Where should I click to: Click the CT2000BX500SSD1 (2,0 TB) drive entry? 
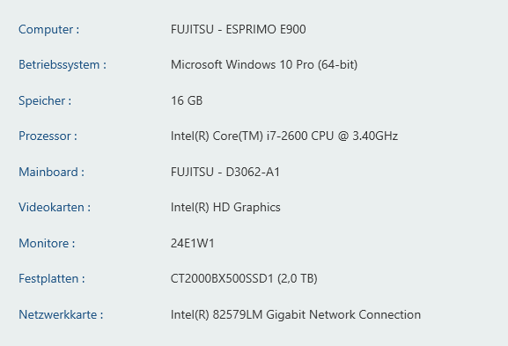(x=244, y=278)
